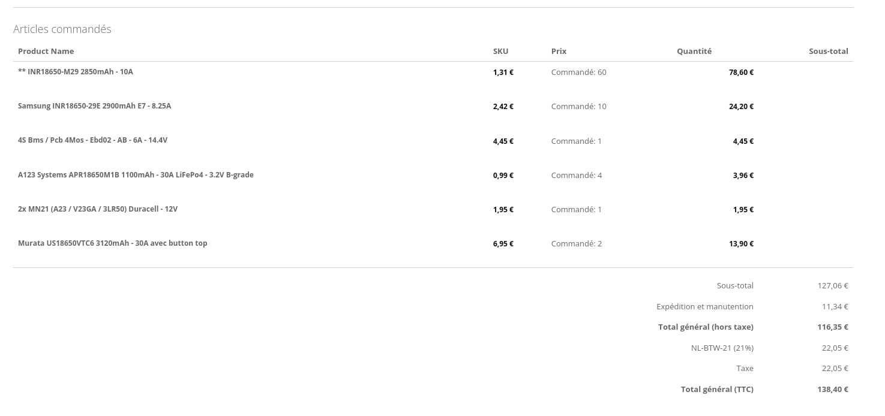Click the SKU column header

pyautogui.click(x=500, y=52)
